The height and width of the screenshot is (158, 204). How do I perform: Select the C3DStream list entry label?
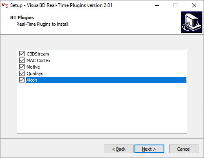coord(38,54)
